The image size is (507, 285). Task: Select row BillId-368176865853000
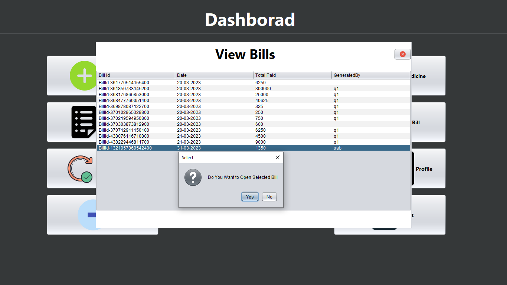pos(253,94)
